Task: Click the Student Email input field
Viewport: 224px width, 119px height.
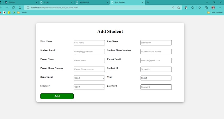Action: click(x=89, y=52)
